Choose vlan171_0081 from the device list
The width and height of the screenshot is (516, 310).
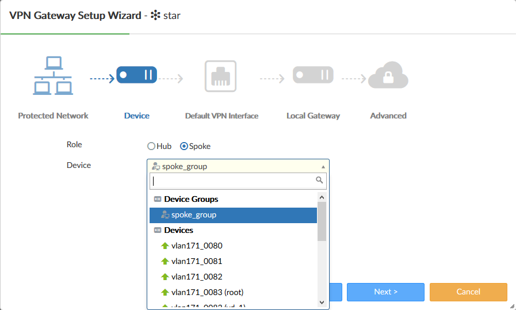[197, 261]
